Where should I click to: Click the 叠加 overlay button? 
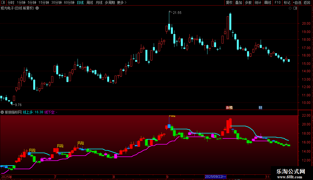(238, 2)
